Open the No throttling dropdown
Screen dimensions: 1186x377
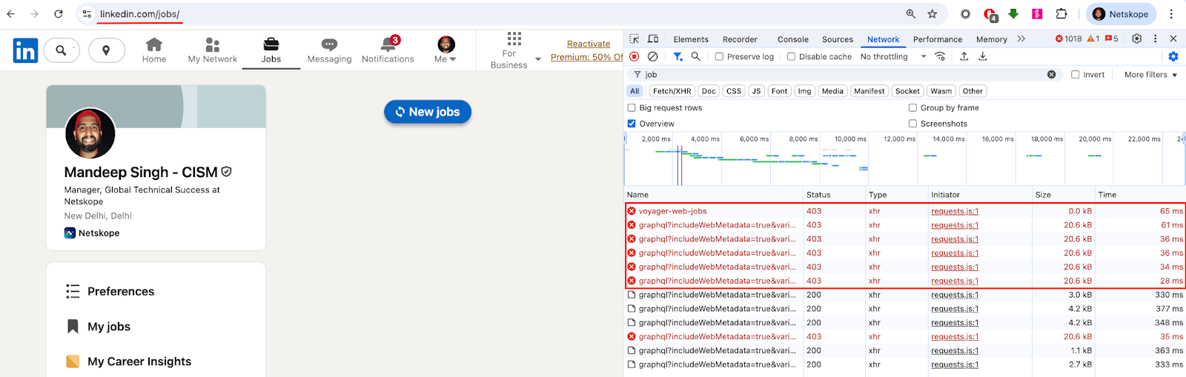[893, 56]
